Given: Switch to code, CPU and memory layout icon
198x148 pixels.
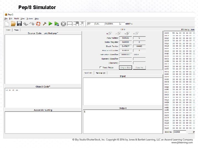Looking at the screenshot, I should pos(82,24).
